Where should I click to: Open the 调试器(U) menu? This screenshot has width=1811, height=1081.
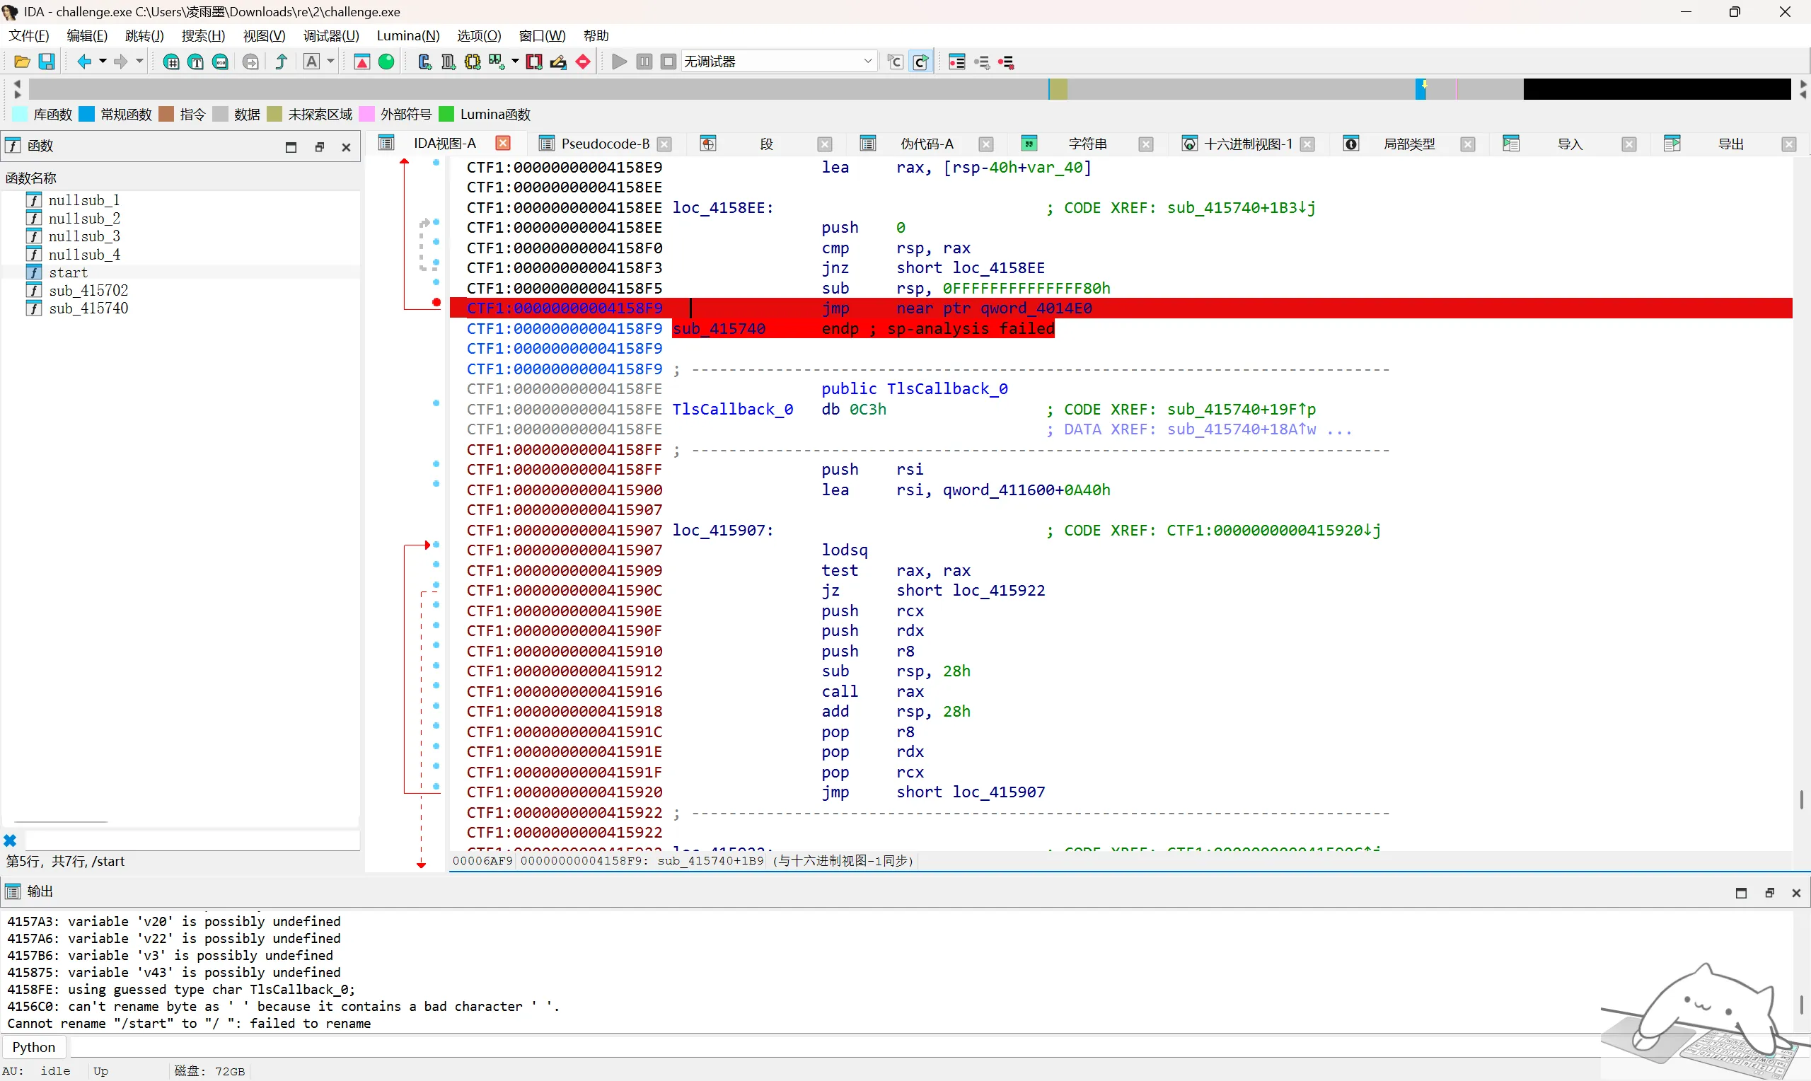331,35
